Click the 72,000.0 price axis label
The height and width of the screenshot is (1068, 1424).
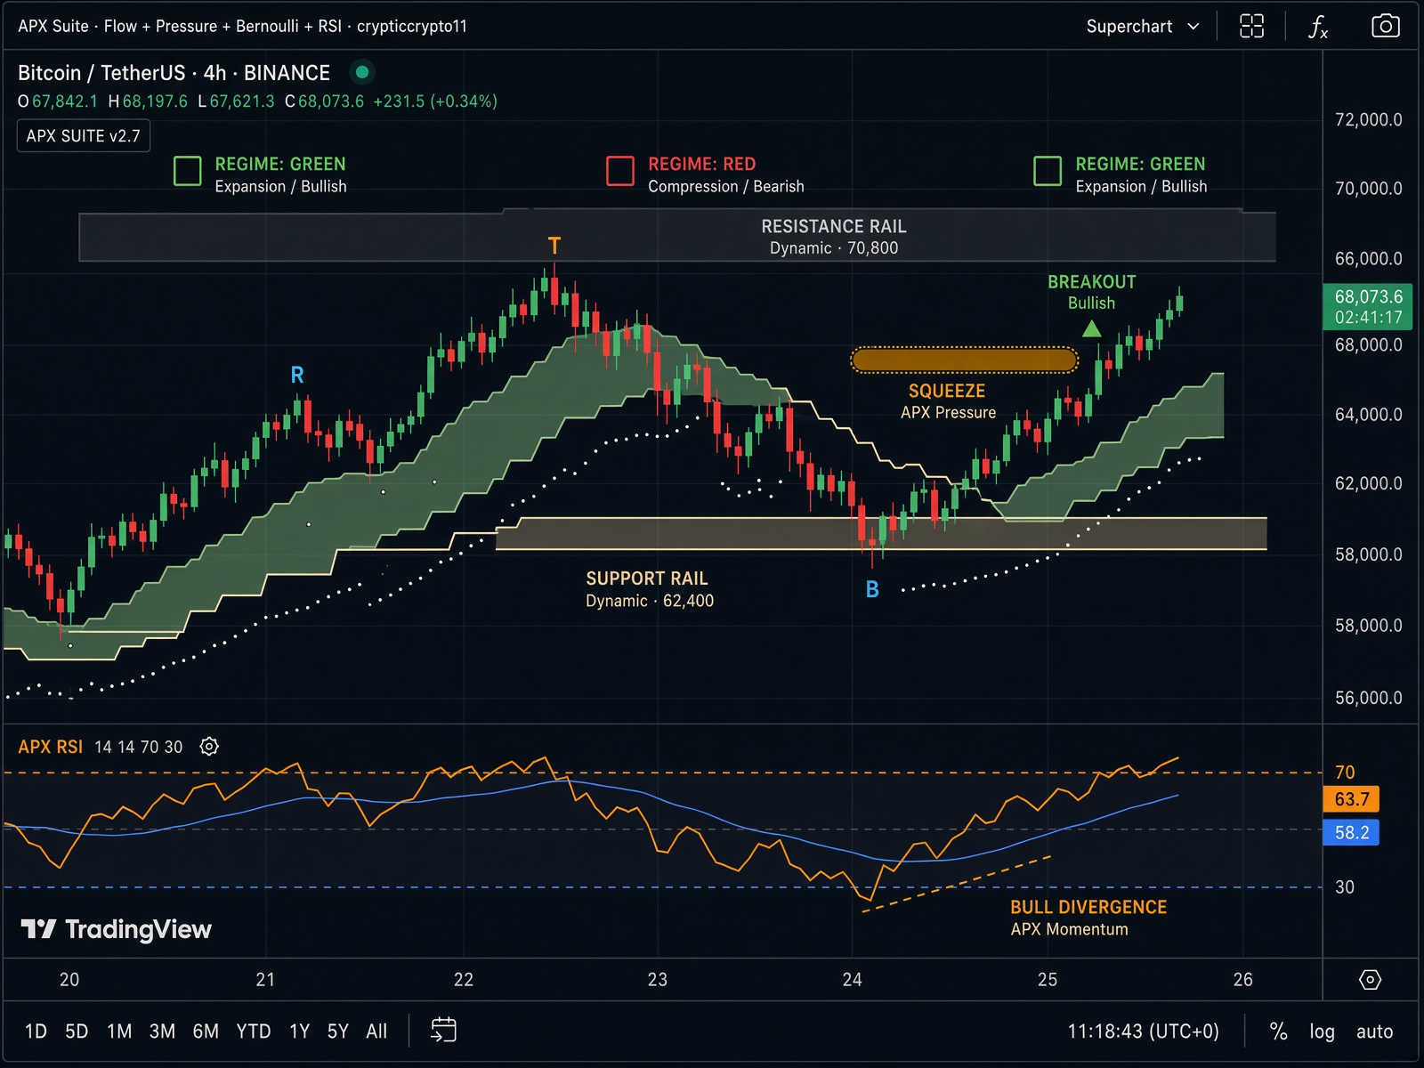(x=1369, y=120)
